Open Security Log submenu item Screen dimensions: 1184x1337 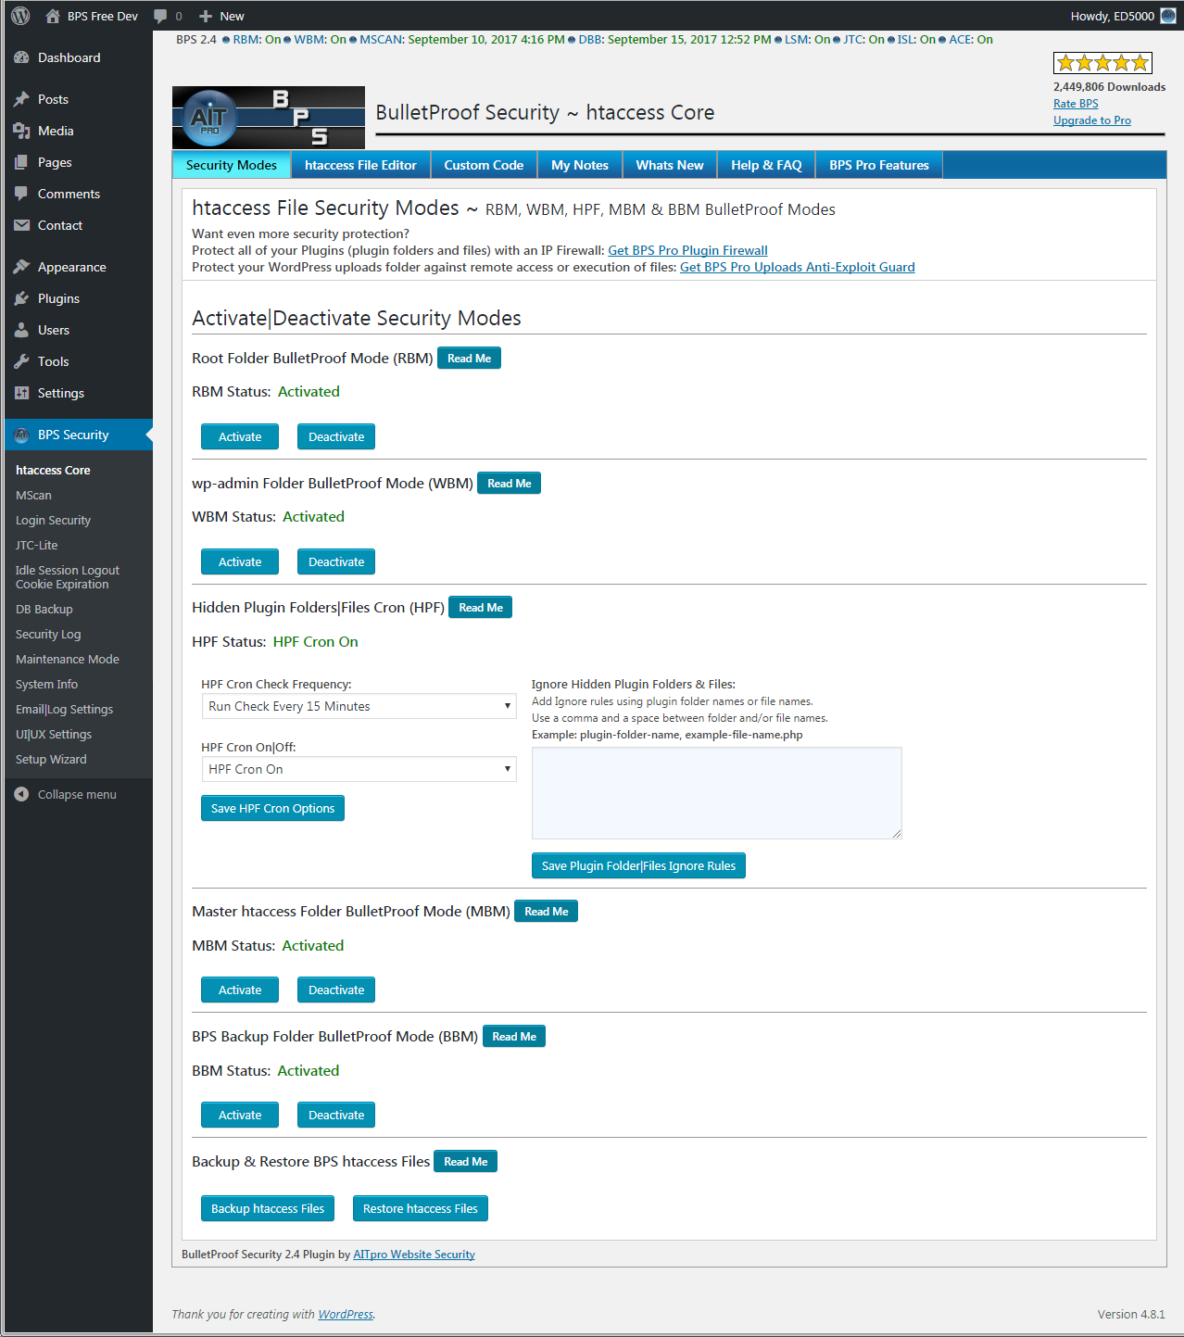click(x=48, y=635)
